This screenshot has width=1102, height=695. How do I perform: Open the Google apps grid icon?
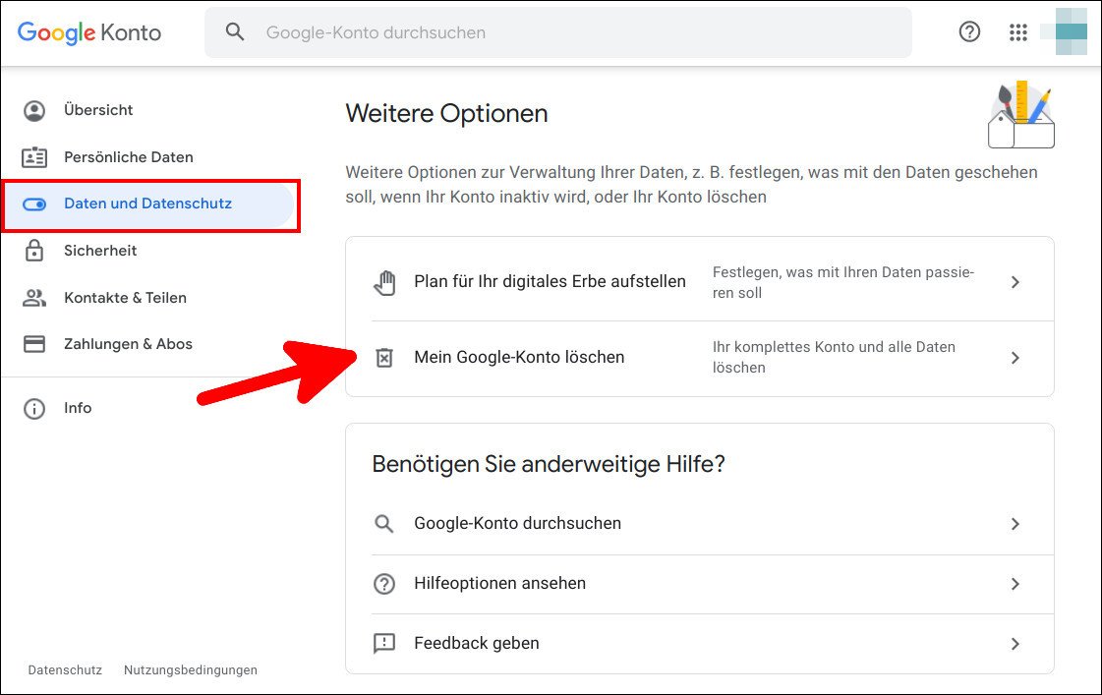pos(1018,32)
